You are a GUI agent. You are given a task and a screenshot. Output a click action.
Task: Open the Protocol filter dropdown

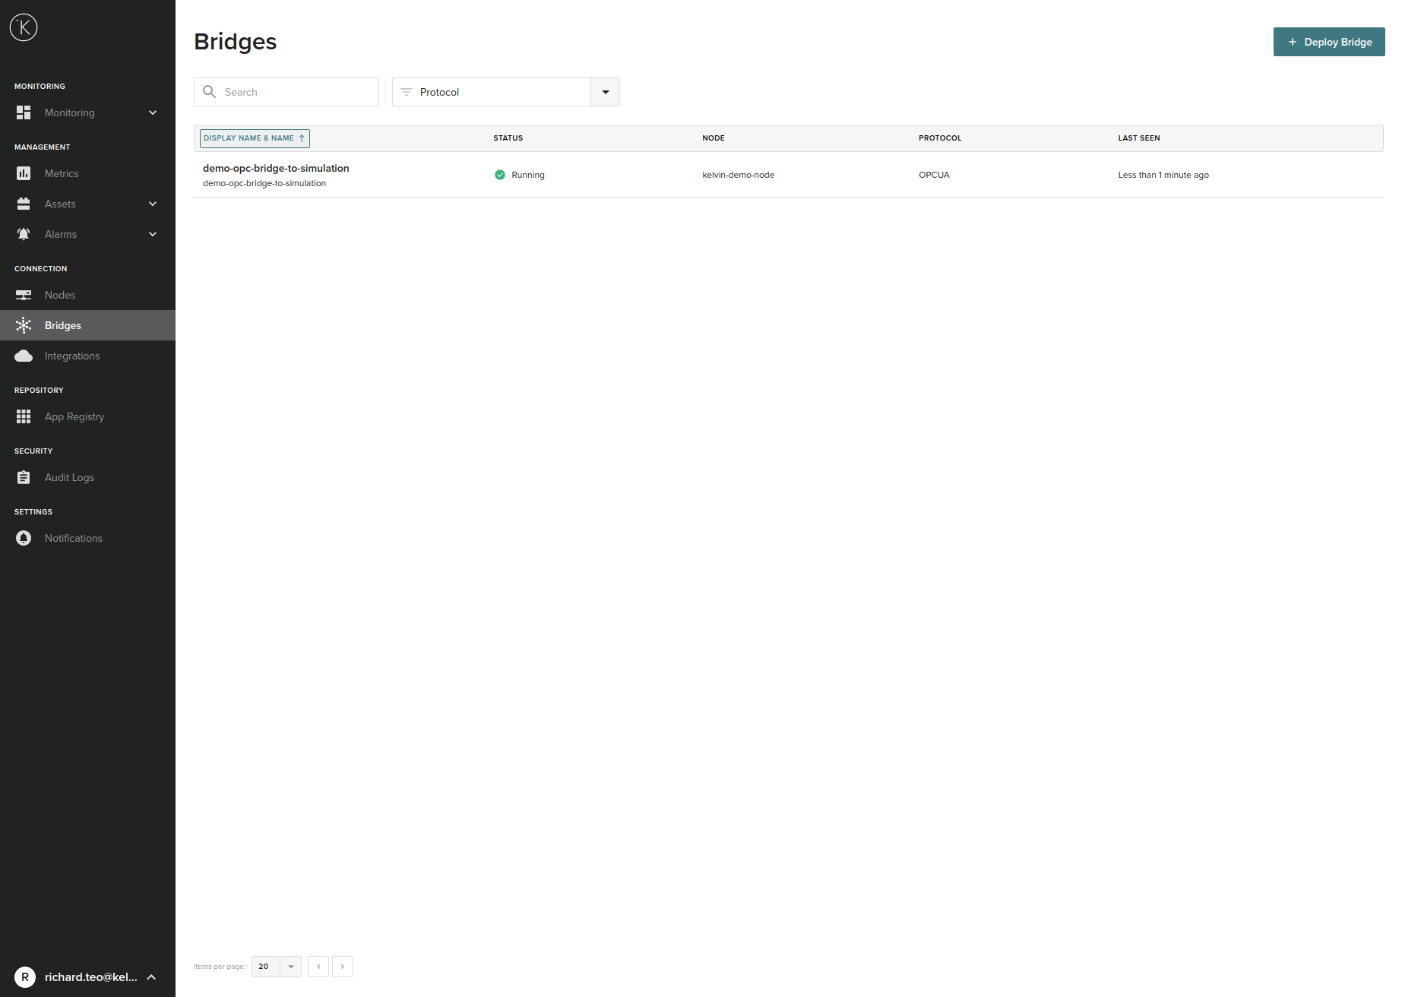605,91
